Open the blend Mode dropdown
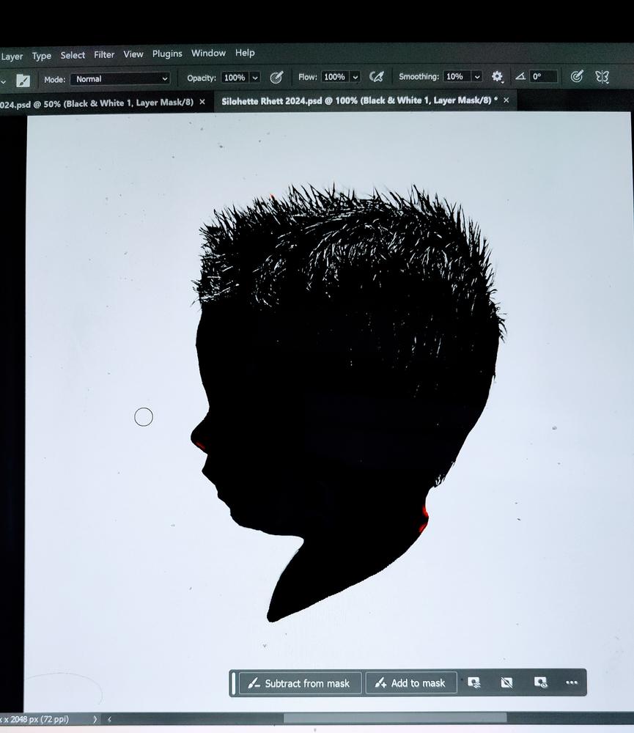This screenshot has height=733, width=634. click(x=120, y=78)
